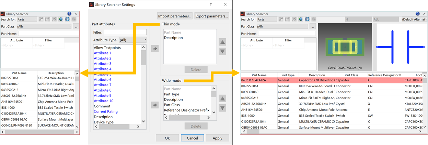The width and height of the screenshot is (428, 145).
Task: Click Import parameters button
Action: tap(175, 16)
